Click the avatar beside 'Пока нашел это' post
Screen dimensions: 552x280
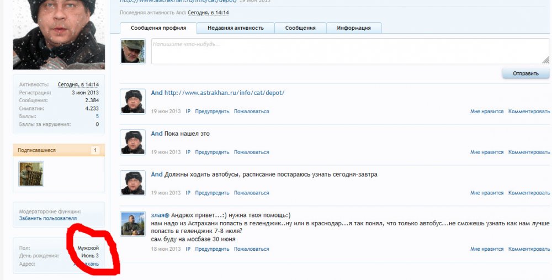click(132, 142)
